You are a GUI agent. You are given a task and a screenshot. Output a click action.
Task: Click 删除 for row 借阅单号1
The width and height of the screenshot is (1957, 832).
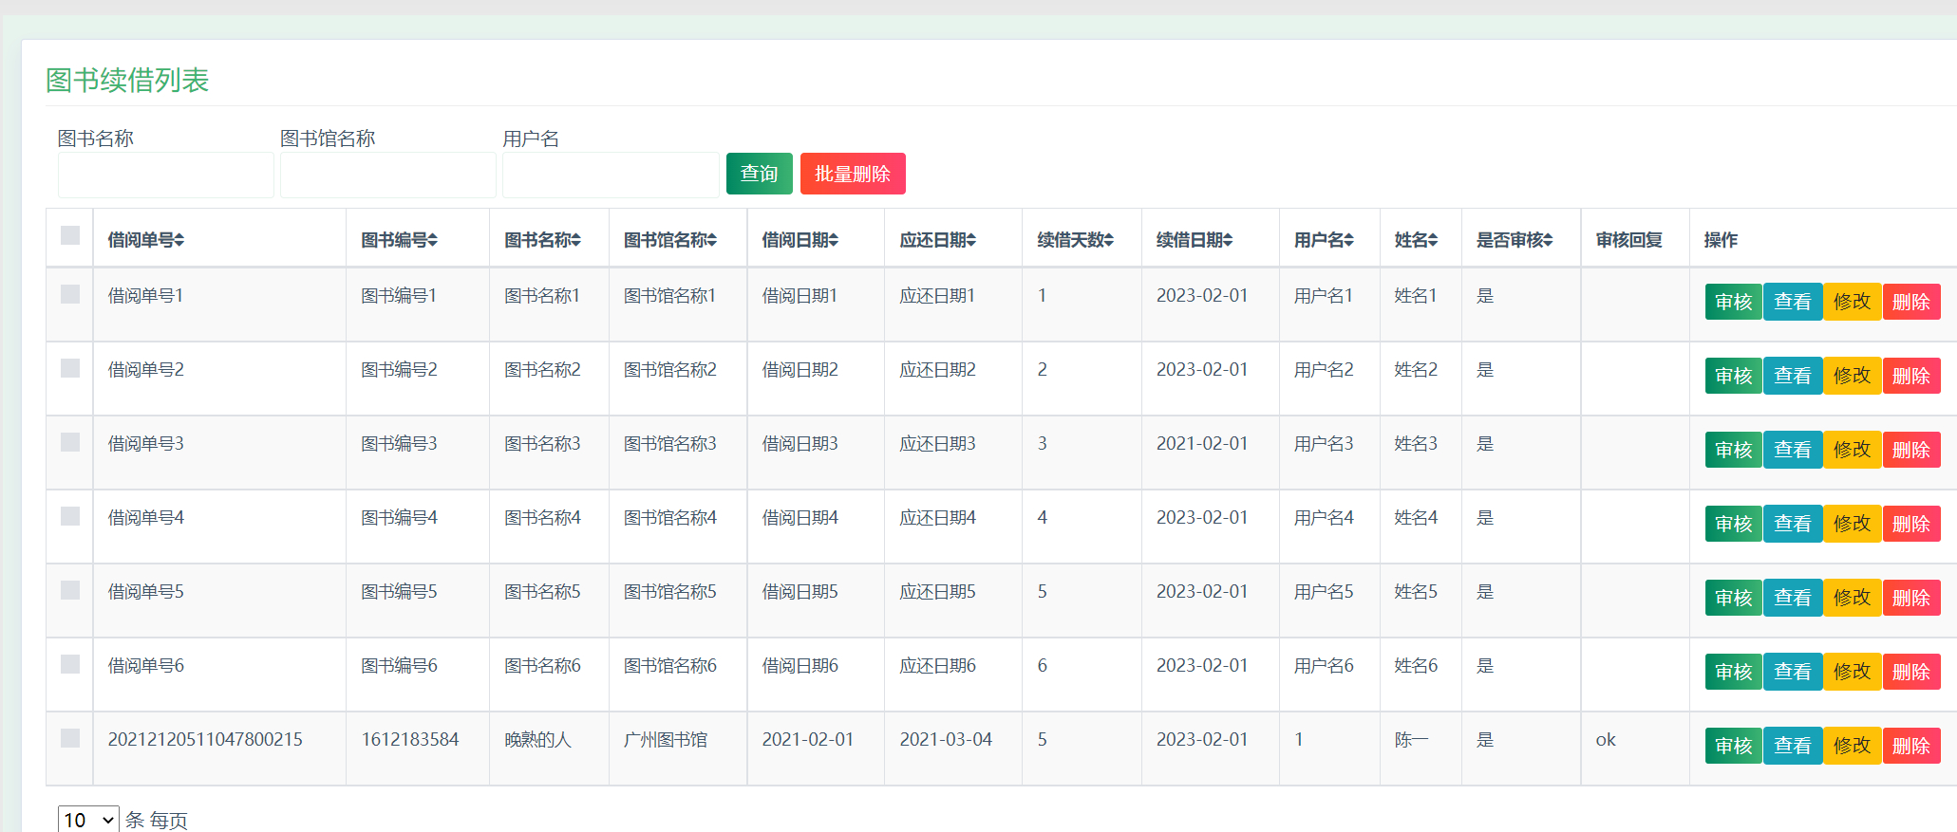pyautogui.click(x=1910, y=302)
